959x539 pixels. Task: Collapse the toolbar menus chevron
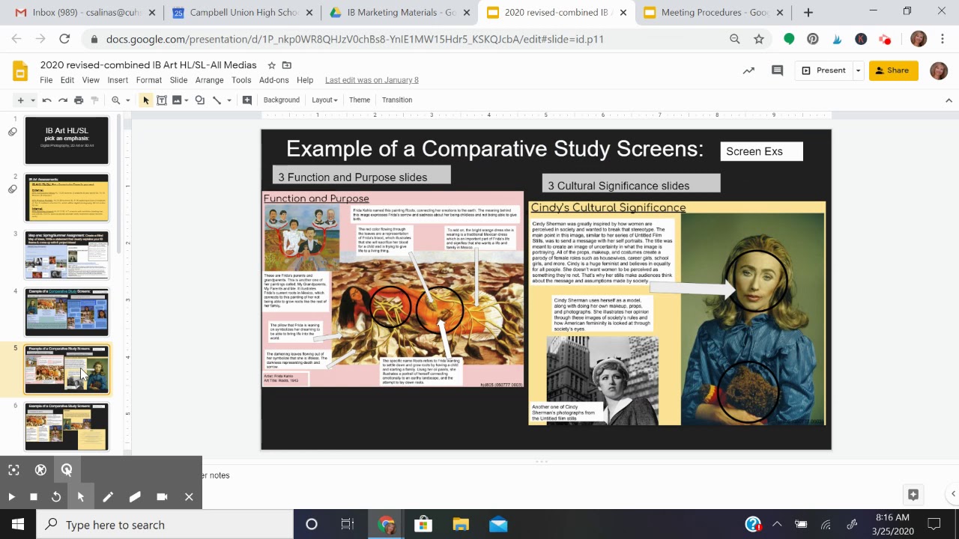(x=949, y=100)
